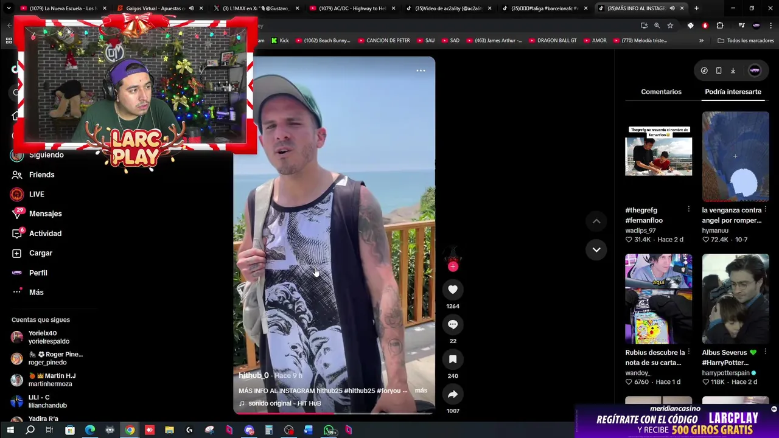
Task: Expand the video caption with 'más'
Action: pos(421,391)
